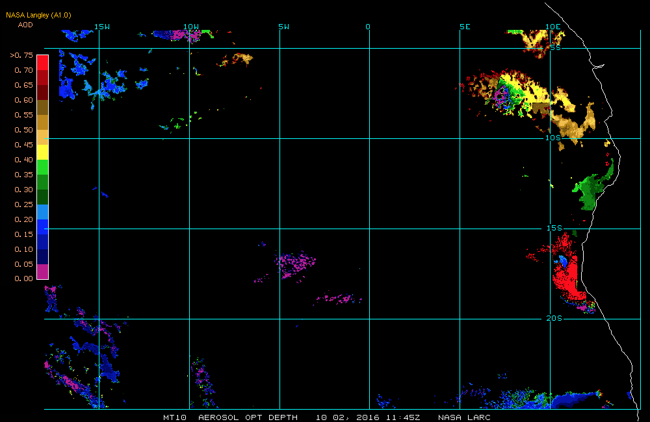Select the light blue swatch between 0.25 and 0.20
Screen dimensions: 650x422
point(43,212)
